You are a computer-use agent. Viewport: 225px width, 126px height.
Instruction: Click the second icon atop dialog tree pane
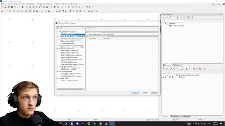point(61,28)
